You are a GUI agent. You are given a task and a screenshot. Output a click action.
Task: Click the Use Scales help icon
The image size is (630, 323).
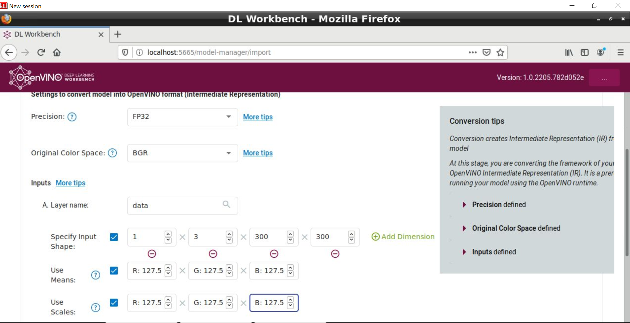95,308
